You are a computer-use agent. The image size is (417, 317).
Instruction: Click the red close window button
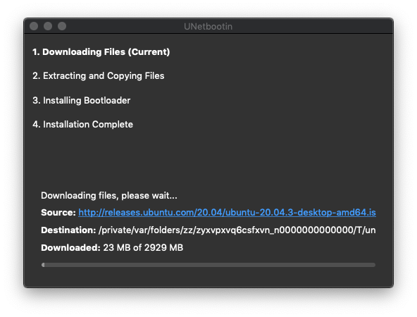click(34, 26)
